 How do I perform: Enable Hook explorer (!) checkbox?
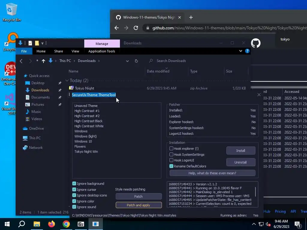pyautogui.click(x=171, y=149)
